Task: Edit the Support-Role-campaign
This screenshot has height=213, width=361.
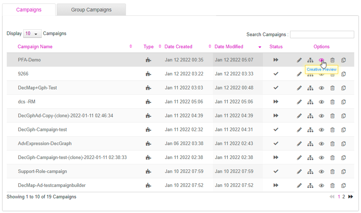Action: coord(299,172)
